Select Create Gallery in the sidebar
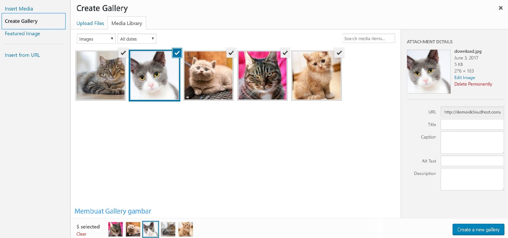508x238 pixels. coord(34,21)
